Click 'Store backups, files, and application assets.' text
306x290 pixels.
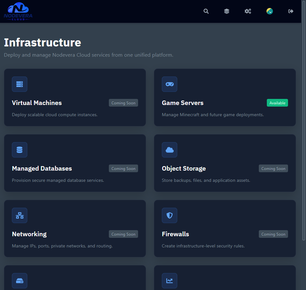coord(206,180)
